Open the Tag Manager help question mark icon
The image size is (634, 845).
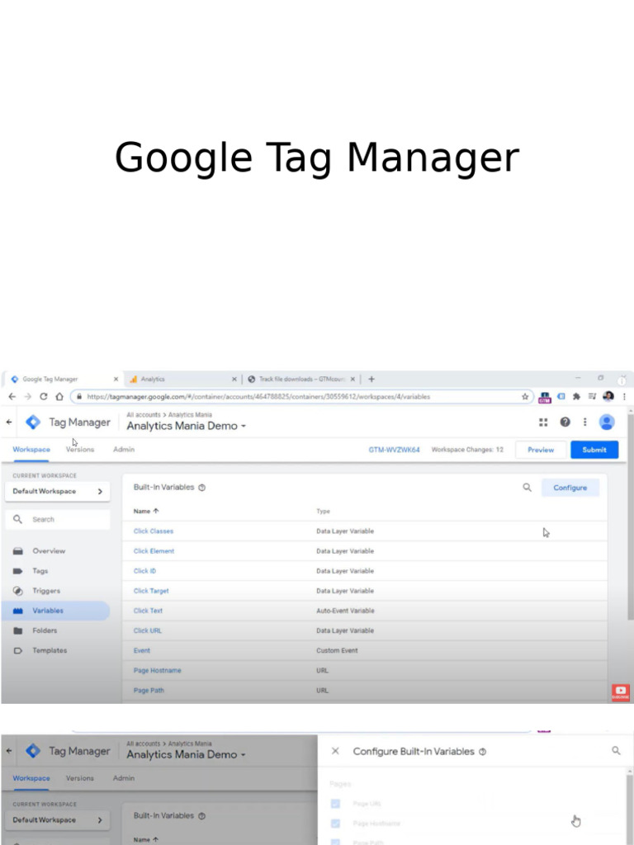coord(565,422)
